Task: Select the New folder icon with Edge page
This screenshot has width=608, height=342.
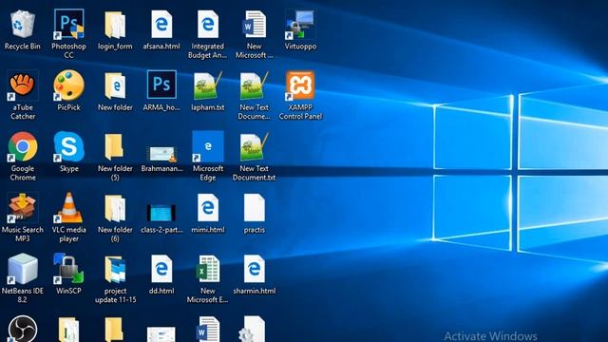Action: [115, 85]
